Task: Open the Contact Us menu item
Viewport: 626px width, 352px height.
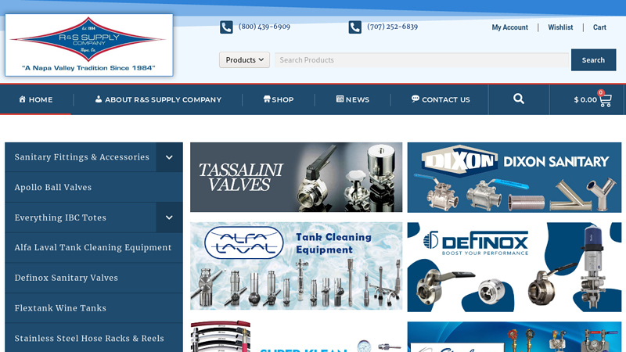Action: tap(441, 100)
